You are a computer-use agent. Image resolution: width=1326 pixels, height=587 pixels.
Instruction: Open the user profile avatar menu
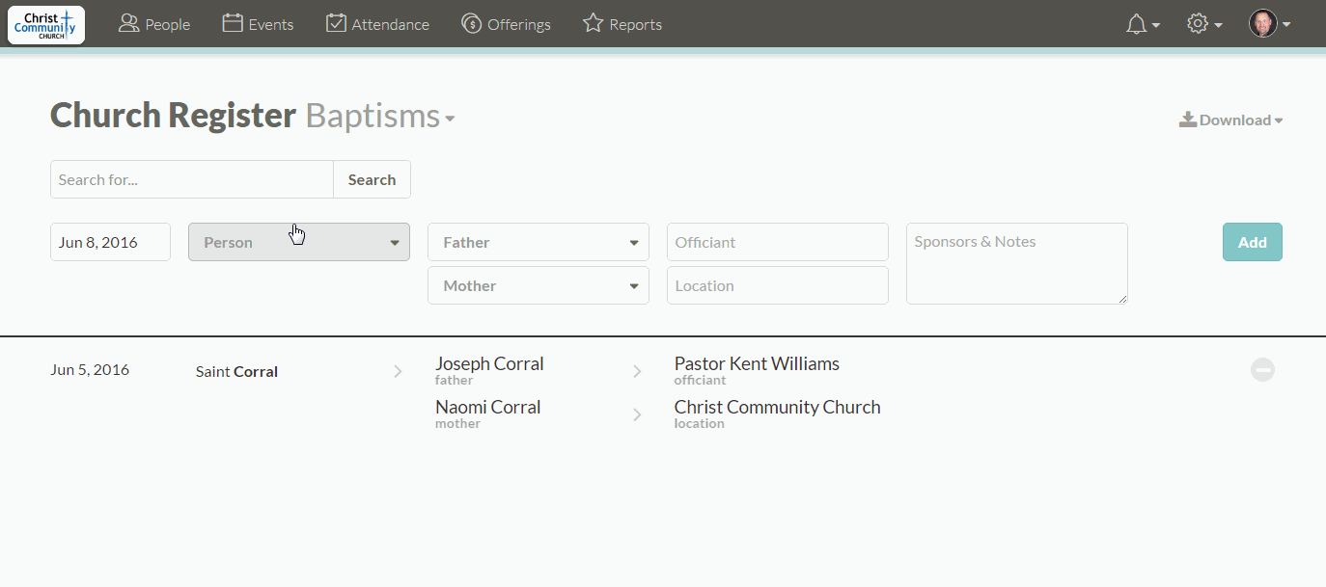(1269, 24)
